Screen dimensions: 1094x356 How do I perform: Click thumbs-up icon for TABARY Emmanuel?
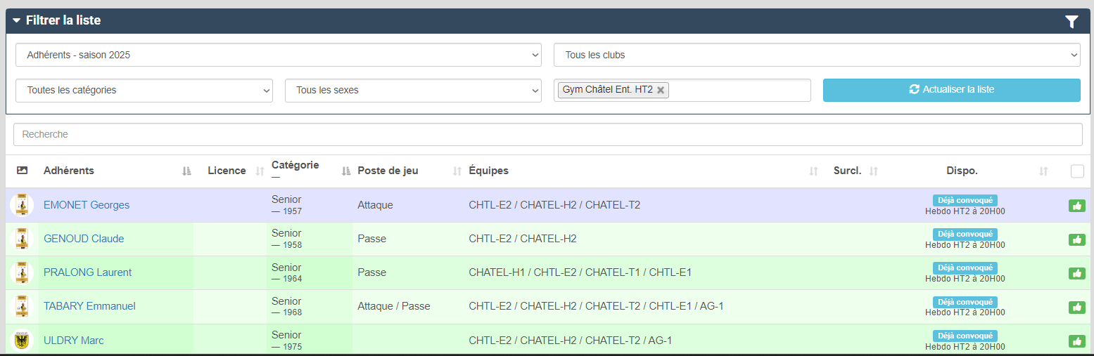[x=1076, y=307]
